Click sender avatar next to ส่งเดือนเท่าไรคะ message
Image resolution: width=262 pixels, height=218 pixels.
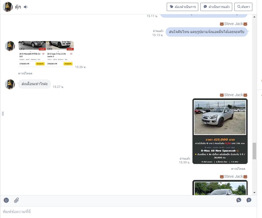(x=10, y=84)
